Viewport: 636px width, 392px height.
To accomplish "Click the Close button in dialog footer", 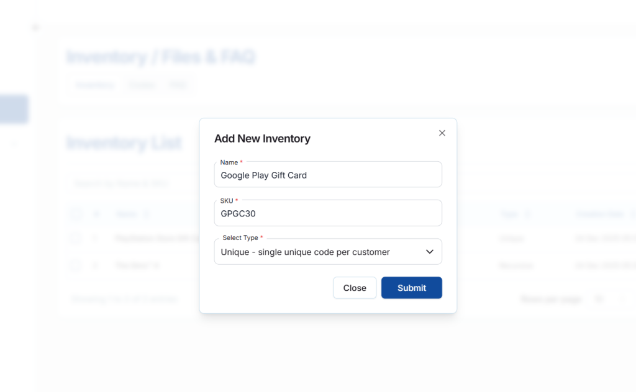I will coord(355,288).
